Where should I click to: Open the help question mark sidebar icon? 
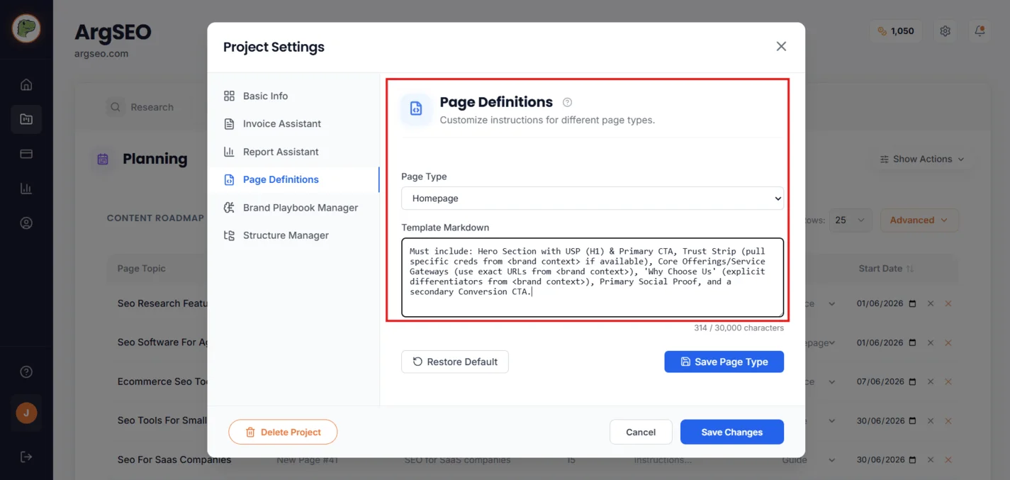tap(26, 372)
